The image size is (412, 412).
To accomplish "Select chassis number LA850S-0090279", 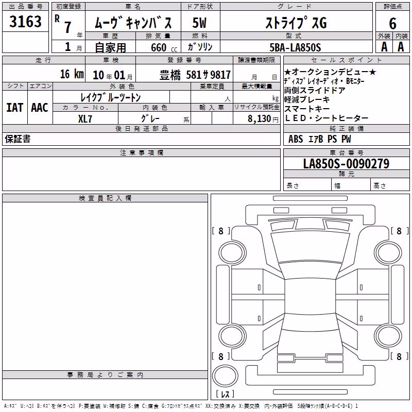I will (346, 164).
